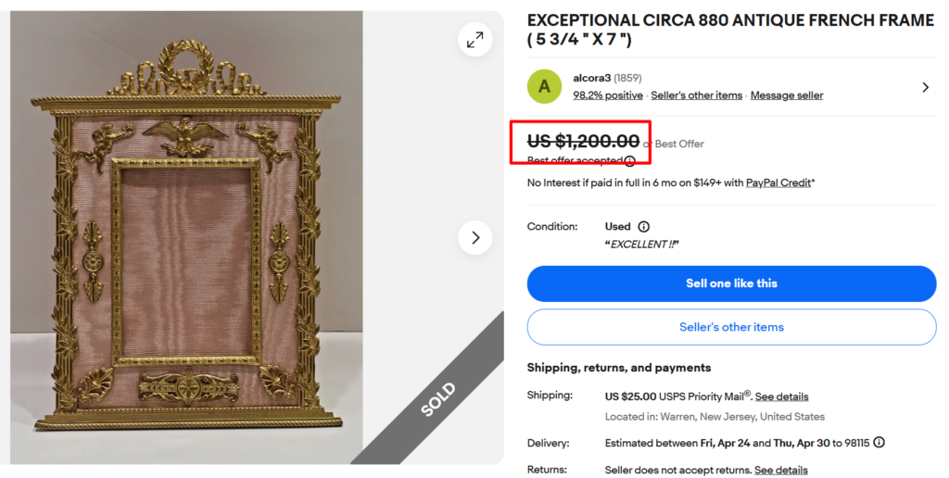Image resolution: width=949 pixels, height=478 pixels.
Task: Click the struck-through US $1,200.00 price
Action: 583,142
